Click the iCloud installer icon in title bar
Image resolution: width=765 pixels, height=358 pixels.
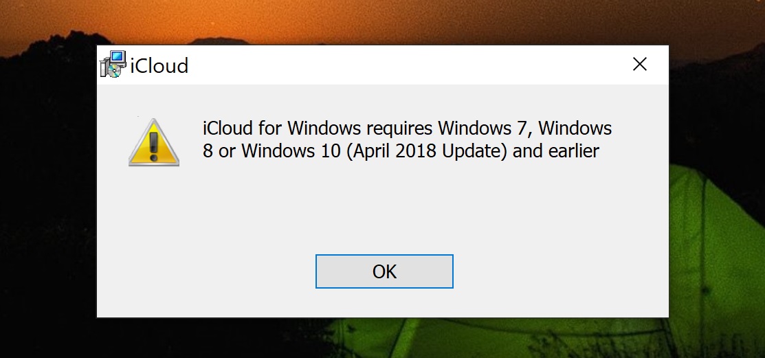point(113,65)
